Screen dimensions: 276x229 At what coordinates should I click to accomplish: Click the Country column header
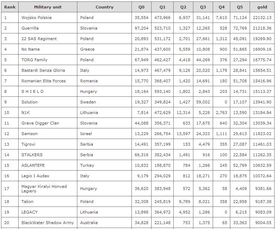(104, 7)
